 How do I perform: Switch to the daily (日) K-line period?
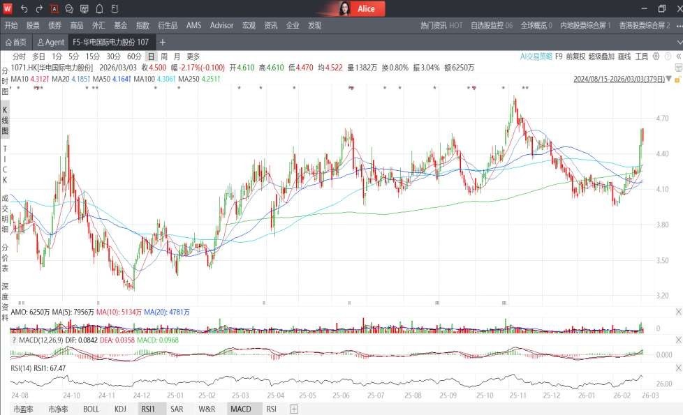pos(151,56)
